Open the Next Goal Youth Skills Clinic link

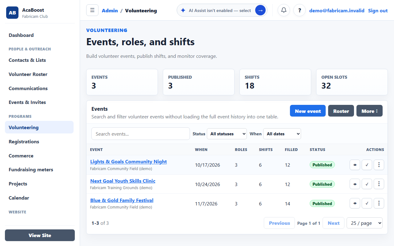pos(123,181)
